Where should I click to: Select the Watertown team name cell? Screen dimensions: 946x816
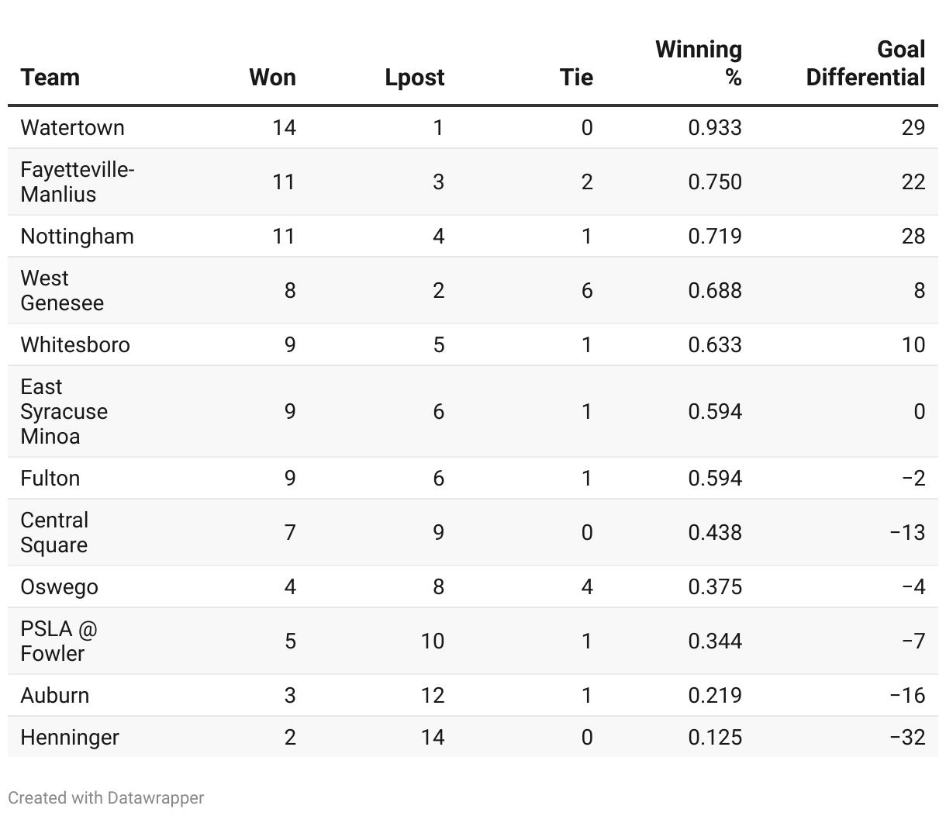click(x=73, y=127)
